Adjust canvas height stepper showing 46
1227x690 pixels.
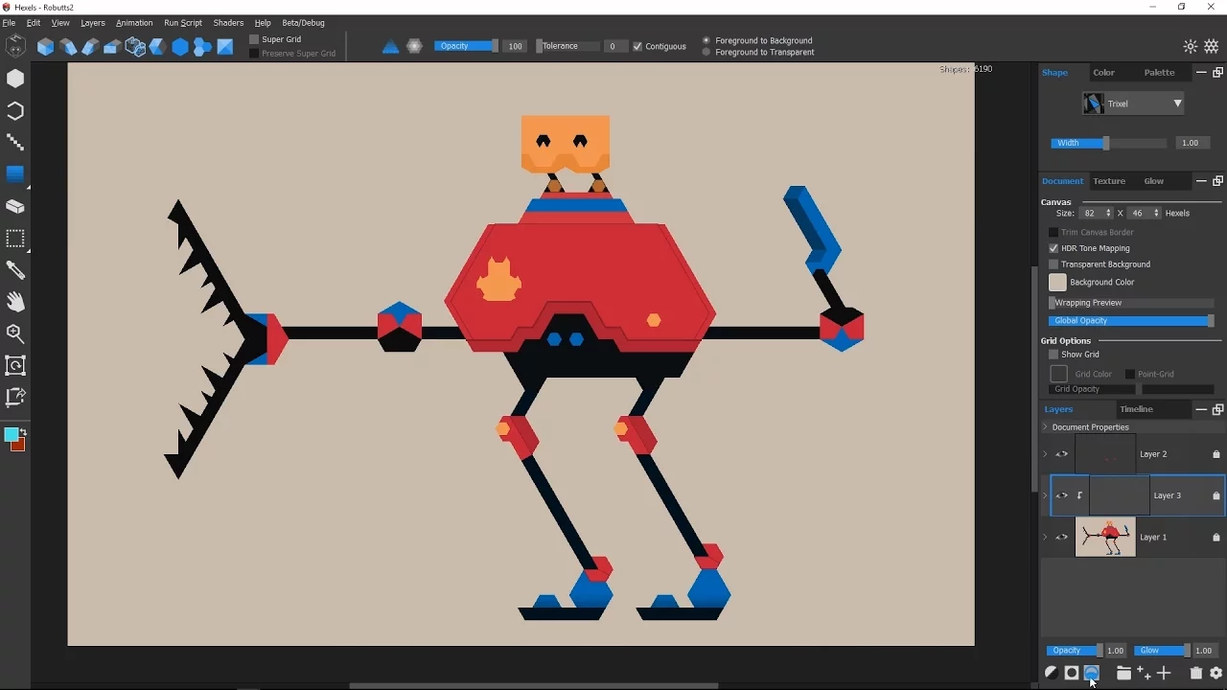click(x=1156, y=213)
